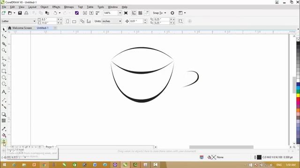Click the horizontal scrollbar thumb
Viewport: 300px width, 168px height.
[x=221, y=147]
